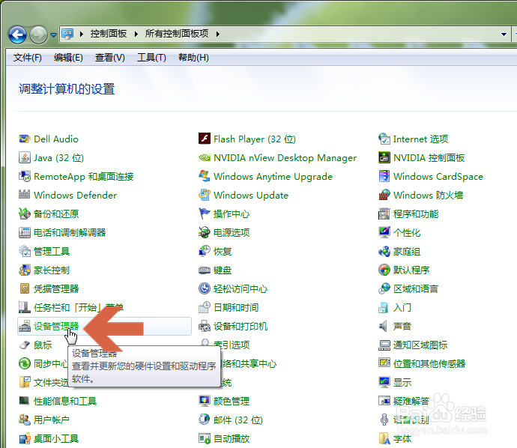Open the 日期和时间 link
The width and height of the screenshot is (517, 448).
tap(236, 308)
